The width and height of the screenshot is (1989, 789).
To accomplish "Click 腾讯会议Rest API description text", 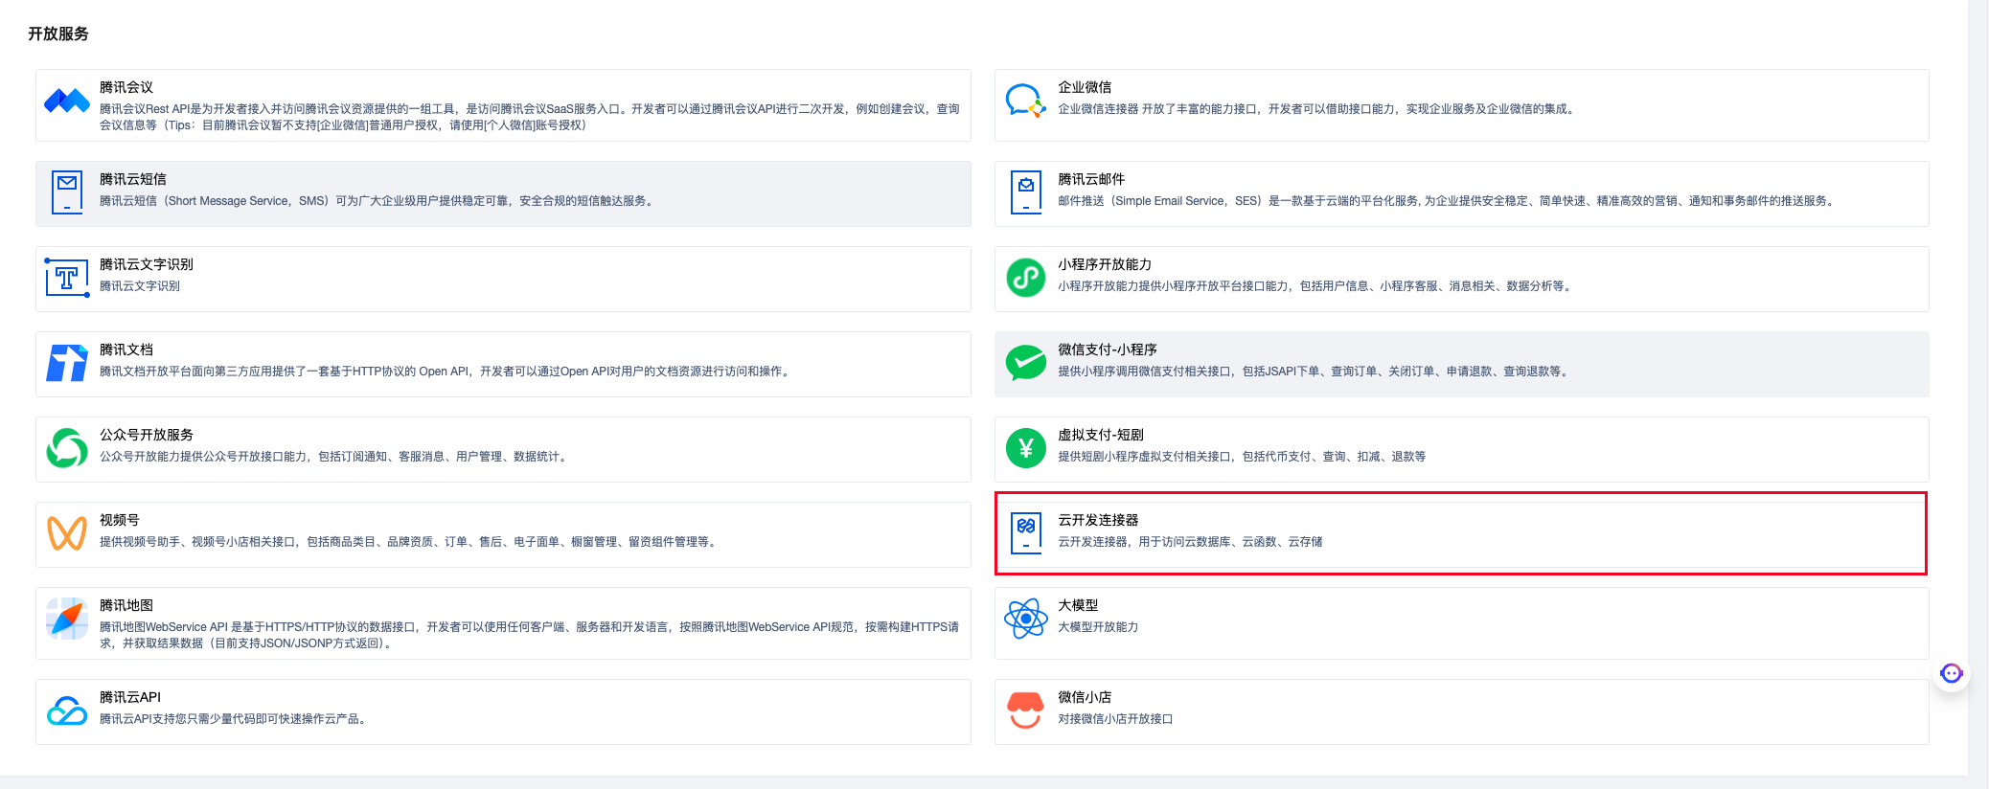I will [x=530, y=117].
